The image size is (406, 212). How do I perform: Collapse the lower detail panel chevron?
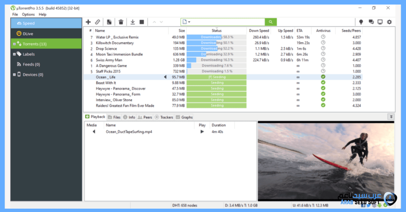(391, 116)
